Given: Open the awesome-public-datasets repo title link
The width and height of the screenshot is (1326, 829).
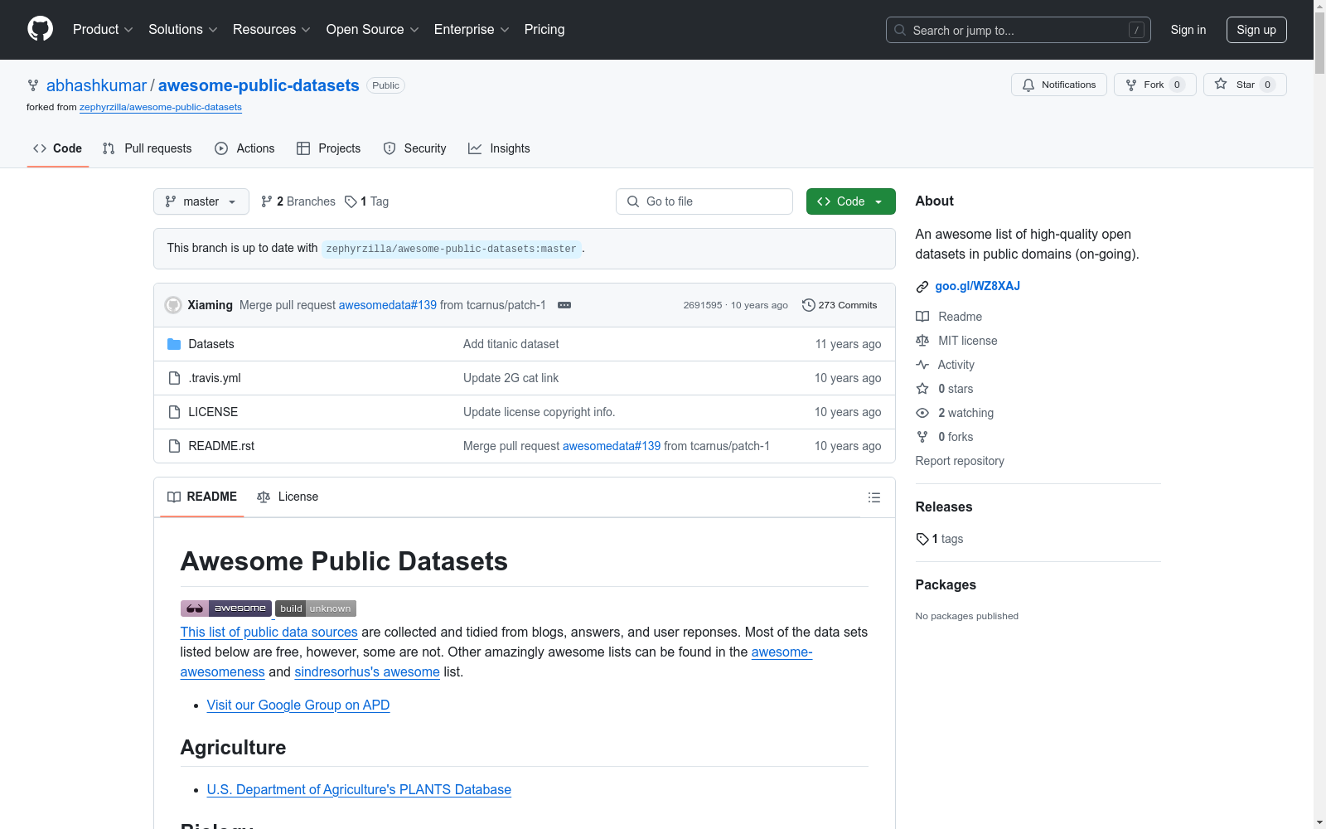Looking at the screenshot, I should pos(259,85).
